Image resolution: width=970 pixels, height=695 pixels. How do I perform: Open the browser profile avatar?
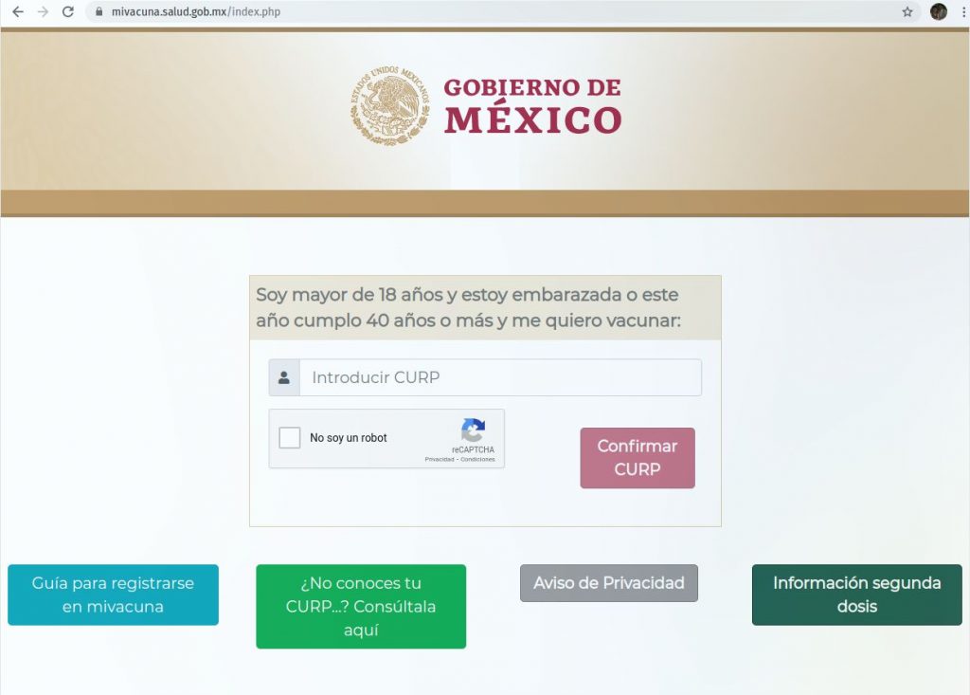(x=939, y=12)
